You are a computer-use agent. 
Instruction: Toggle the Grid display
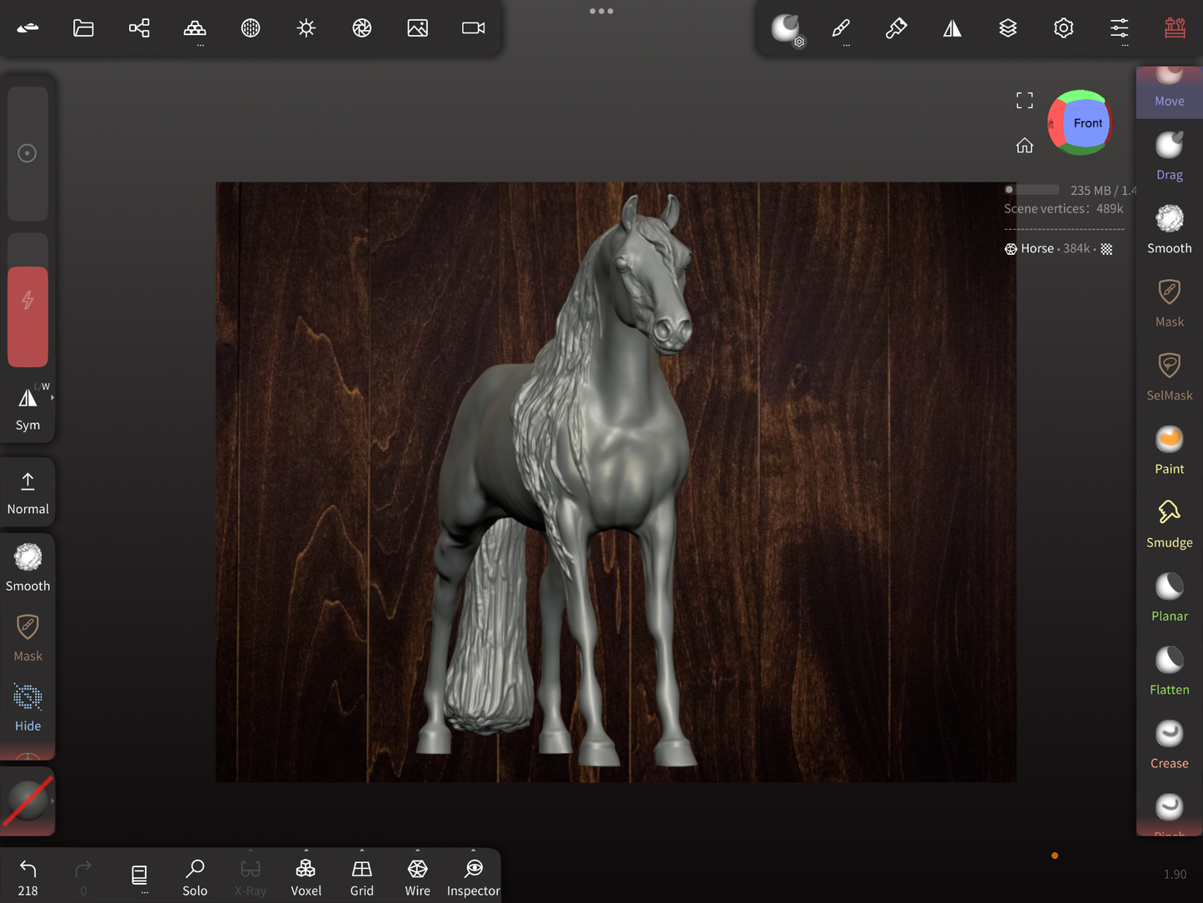click(x=361, y=877)
